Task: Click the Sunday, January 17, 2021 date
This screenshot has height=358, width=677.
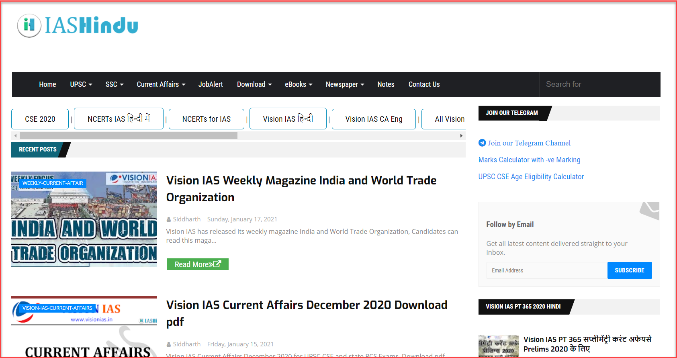Action: tap(242, 219)
